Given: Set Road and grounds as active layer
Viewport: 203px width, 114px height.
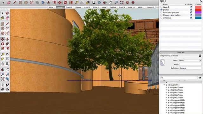Looking at the screenshot, I should (161, 12).
